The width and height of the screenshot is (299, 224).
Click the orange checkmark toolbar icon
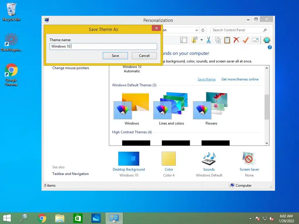[x=246, y=40]
